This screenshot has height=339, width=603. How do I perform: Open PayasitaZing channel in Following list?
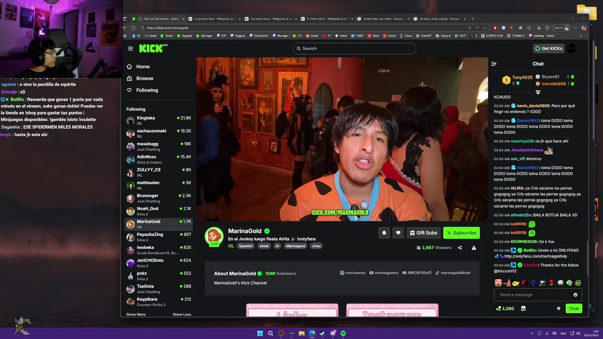(x=159, y=237)
